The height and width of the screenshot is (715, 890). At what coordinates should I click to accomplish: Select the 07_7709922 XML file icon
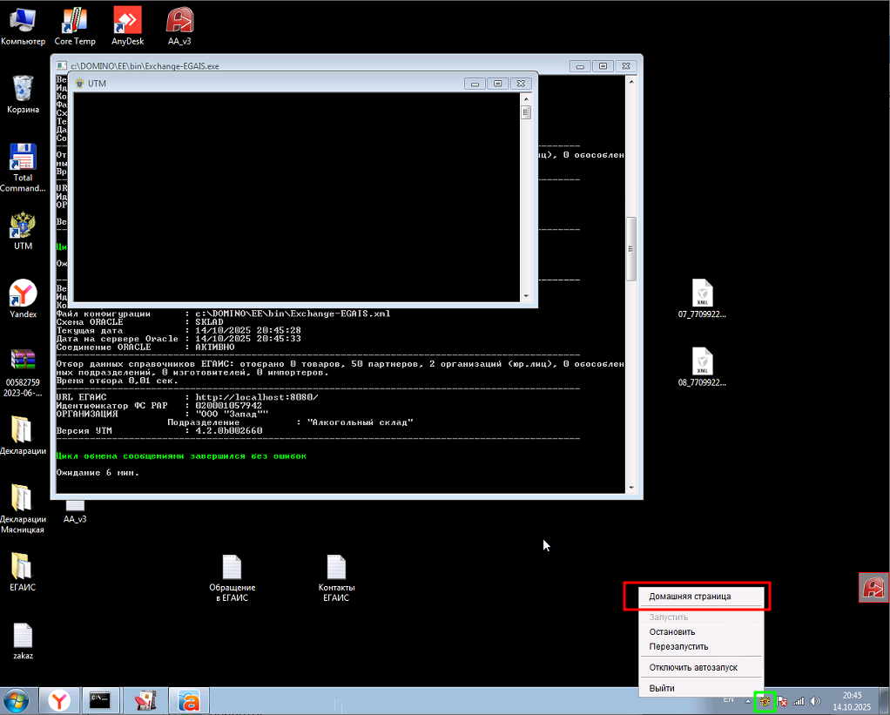point(702,293)
